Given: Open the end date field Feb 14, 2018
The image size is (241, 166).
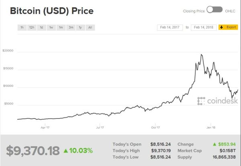Looking at the screenshot, I should tap(203, 27).
